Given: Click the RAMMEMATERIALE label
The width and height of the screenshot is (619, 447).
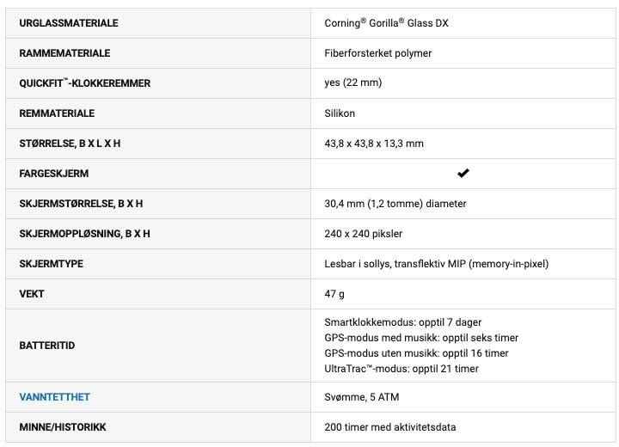Looking at the screenshot, I should coord(64,53).
